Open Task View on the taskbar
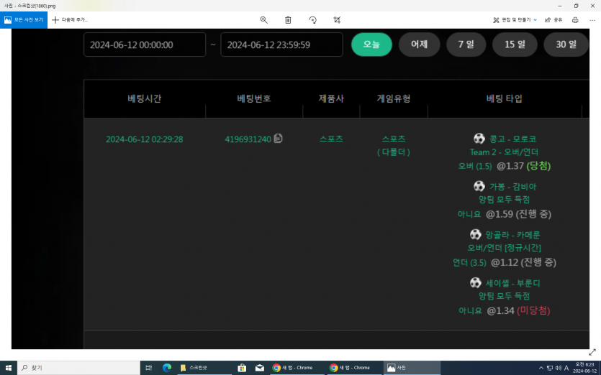Viewport: 601px width, 375px height. (x=149, y=368)
